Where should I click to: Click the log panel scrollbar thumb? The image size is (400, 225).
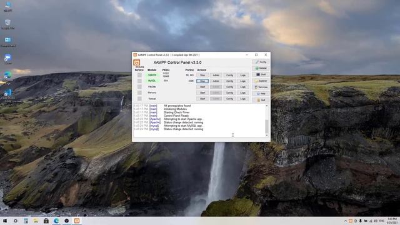tap(267, 126)
